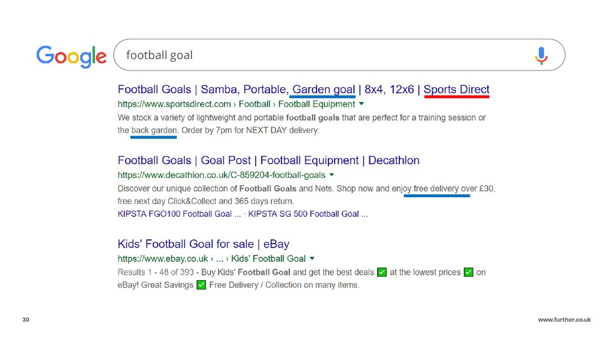613x344 pixels.
Task: Click the sportsdirect.com breadcrumb URL
Action: (236, 104)
